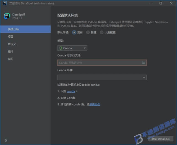Open the 项目 (Projects) sidebar tab

25,37
